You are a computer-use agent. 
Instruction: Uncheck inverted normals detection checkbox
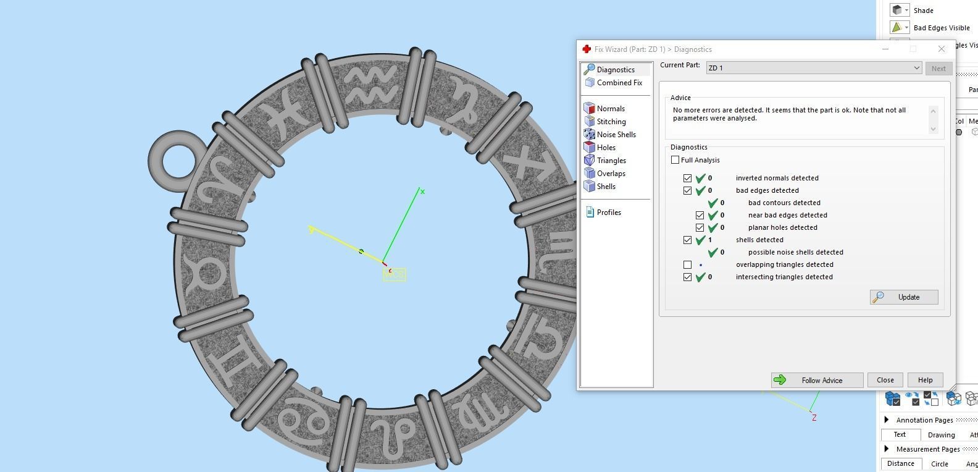coord(687,178)
